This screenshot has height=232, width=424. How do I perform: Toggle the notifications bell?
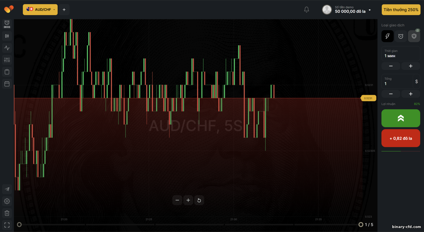(306, 9)
